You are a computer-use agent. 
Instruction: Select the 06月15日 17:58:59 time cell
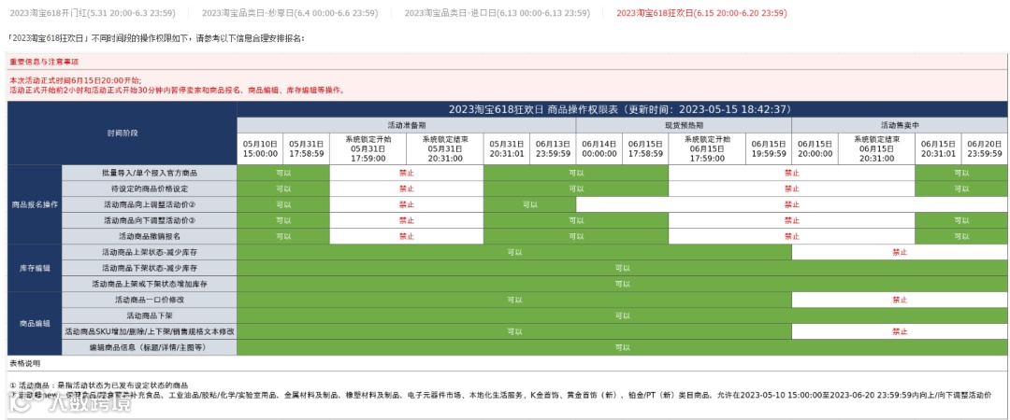click(x=645, y=148)
